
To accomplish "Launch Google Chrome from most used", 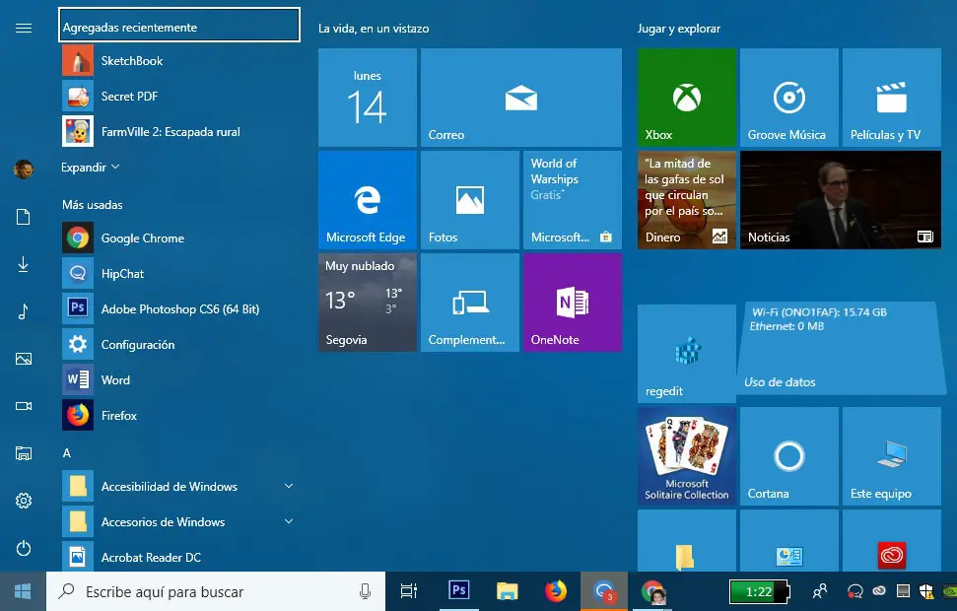I will 142,238.
